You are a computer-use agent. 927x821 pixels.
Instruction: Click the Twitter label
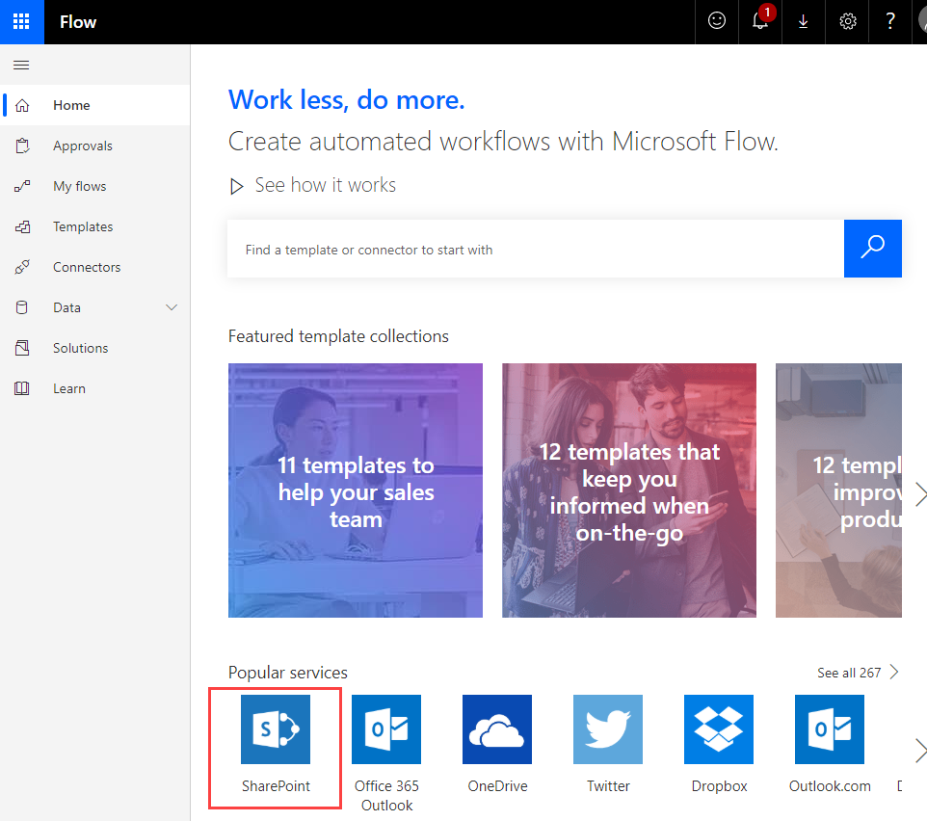(x=608, y=786)
